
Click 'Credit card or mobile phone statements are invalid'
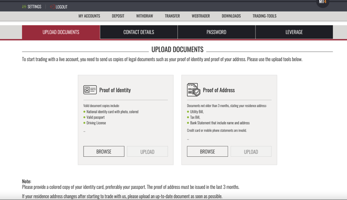(x=217, y=130)
